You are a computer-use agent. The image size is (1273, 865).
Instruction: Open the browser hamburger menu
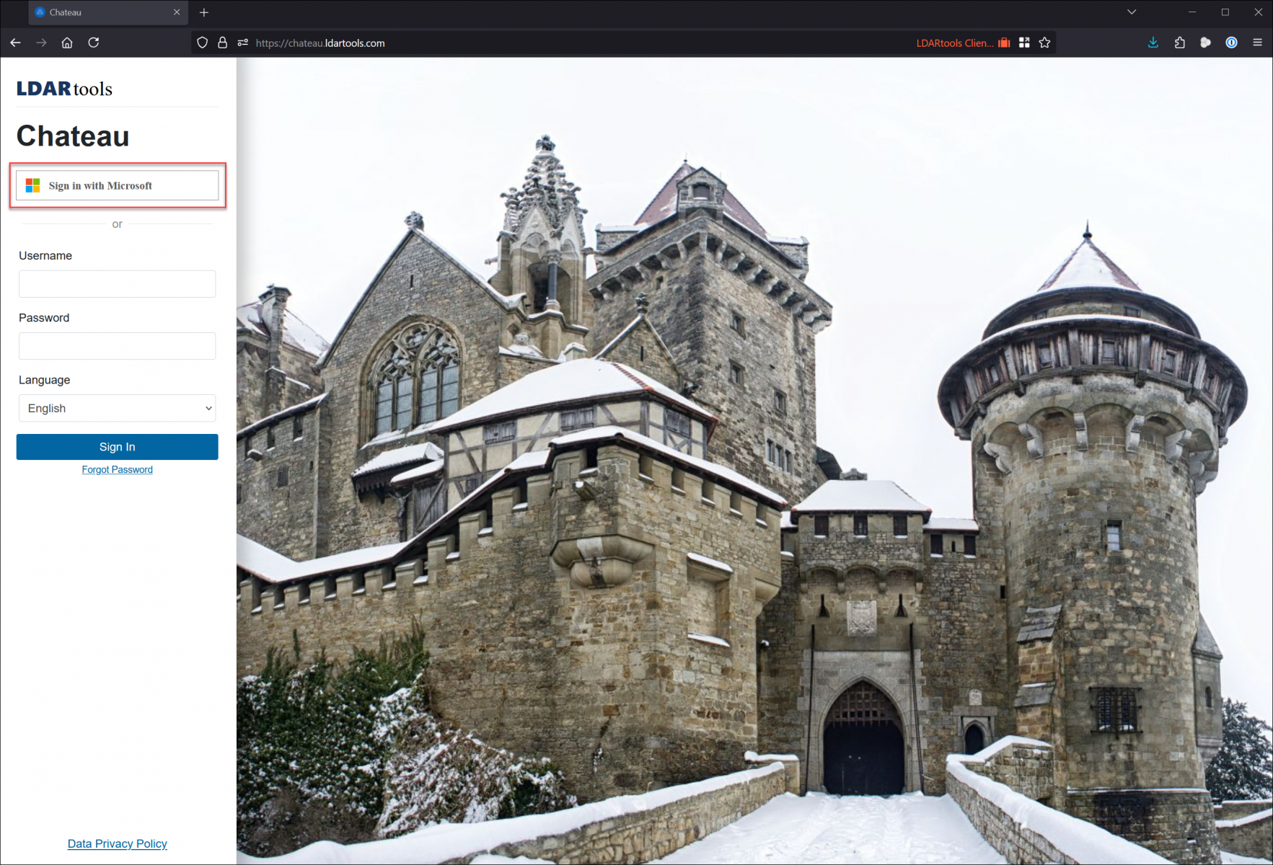[1258, 43]
